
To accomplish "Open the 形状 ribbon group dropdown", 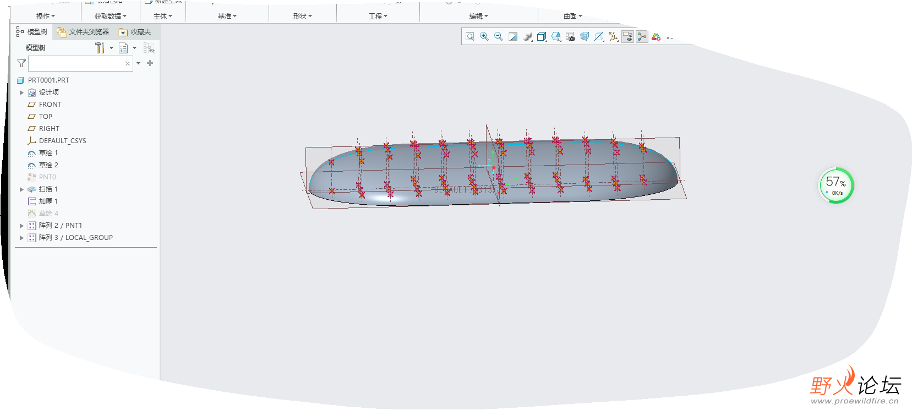I will pos(303,17).
